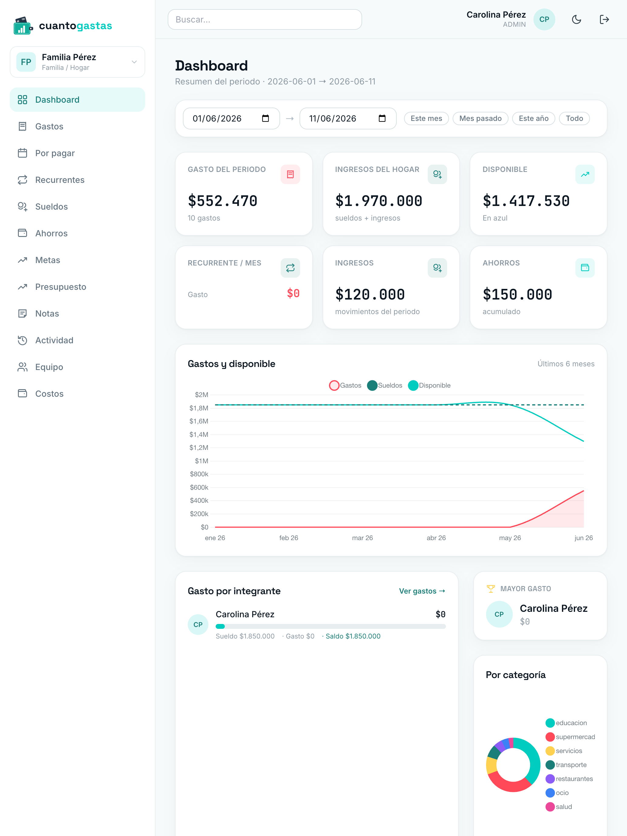Click coins icon on Ingresos del hogar card
Screen dimensions: 627x836
[437, 174]
